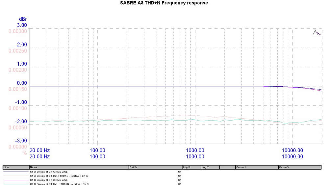Click lower "10000.00" frequency axis label

tap(292, 157)
